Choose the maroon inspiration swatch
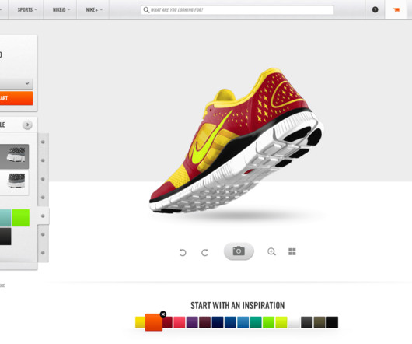412x344 pixels. 204,322
